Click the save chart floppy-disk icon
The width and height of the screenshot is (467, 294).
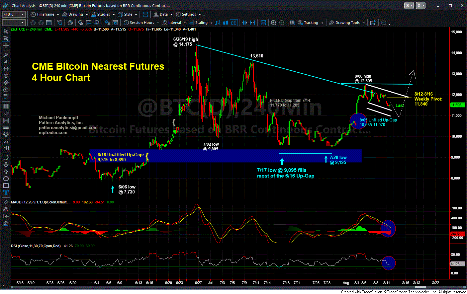pos(88,23)
